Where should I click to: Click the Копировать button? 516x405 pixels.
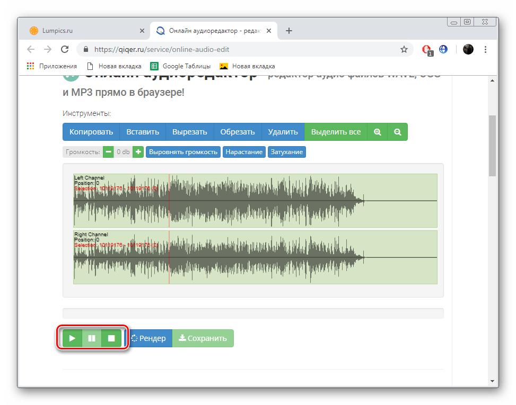pyautogui.click(x=91, y=132)
